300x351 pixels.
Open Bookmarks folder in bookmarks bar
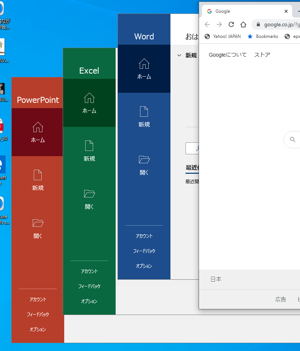click(x=263, y=36)
